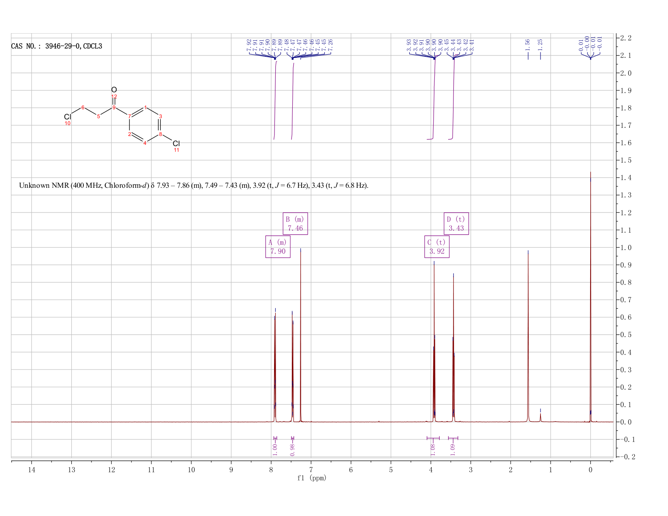The width and height of the screenshot is (668, 516).
Task: Click carbon atom number 7 in structure
Action: [x=130, y=117]
